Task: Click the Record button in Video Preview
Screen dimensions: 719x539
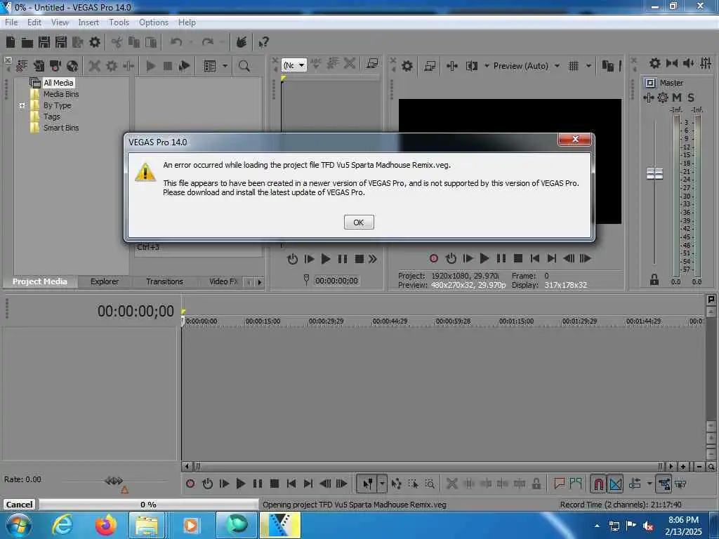Action: click(434, 258)
